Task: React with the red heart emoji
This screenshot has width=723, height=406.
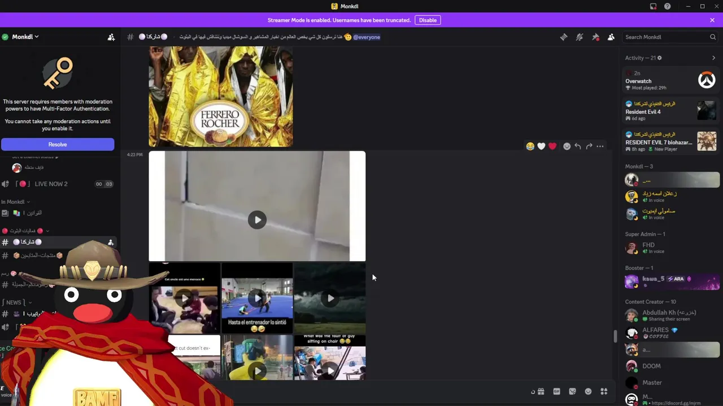Action: [552, 146]
